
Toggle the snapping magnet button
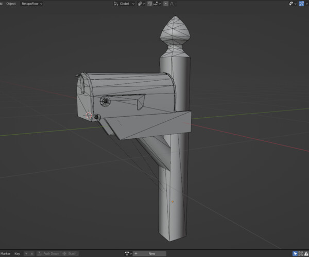(150, 4)
